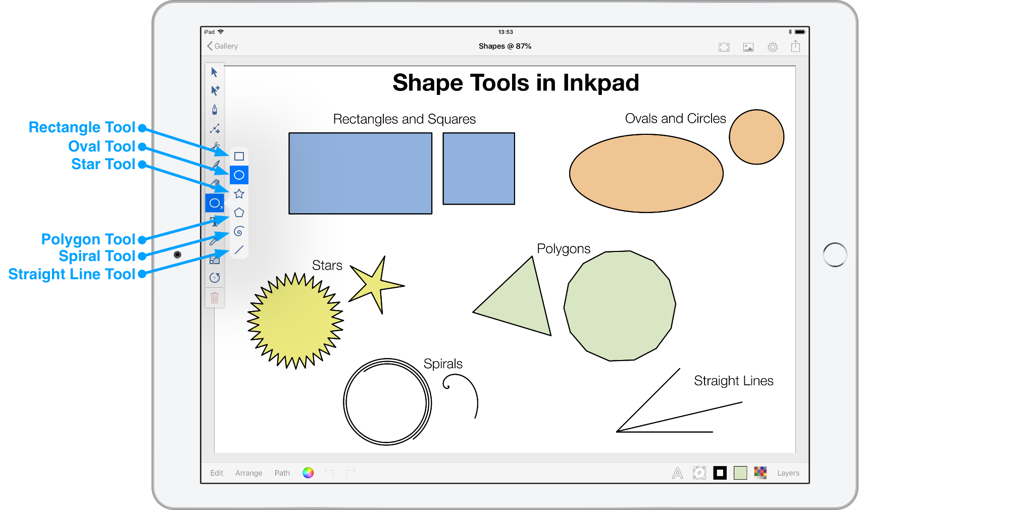Select the Scale tool
This screenshot has height=510, width=1010.
(215, 259)
